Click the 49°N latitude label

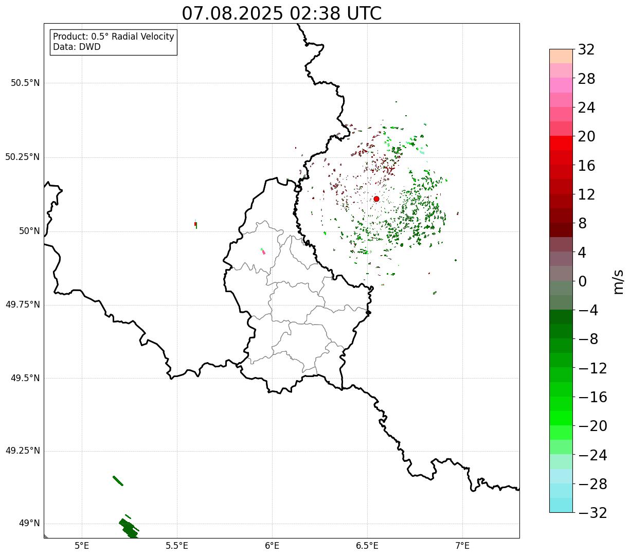point(29,524)
